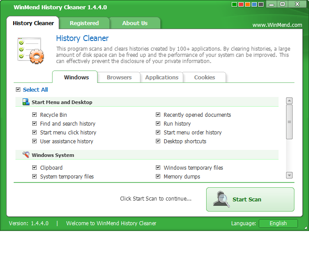
Task: Toggle the Run history checkbox
Action: tap(158, 123)
